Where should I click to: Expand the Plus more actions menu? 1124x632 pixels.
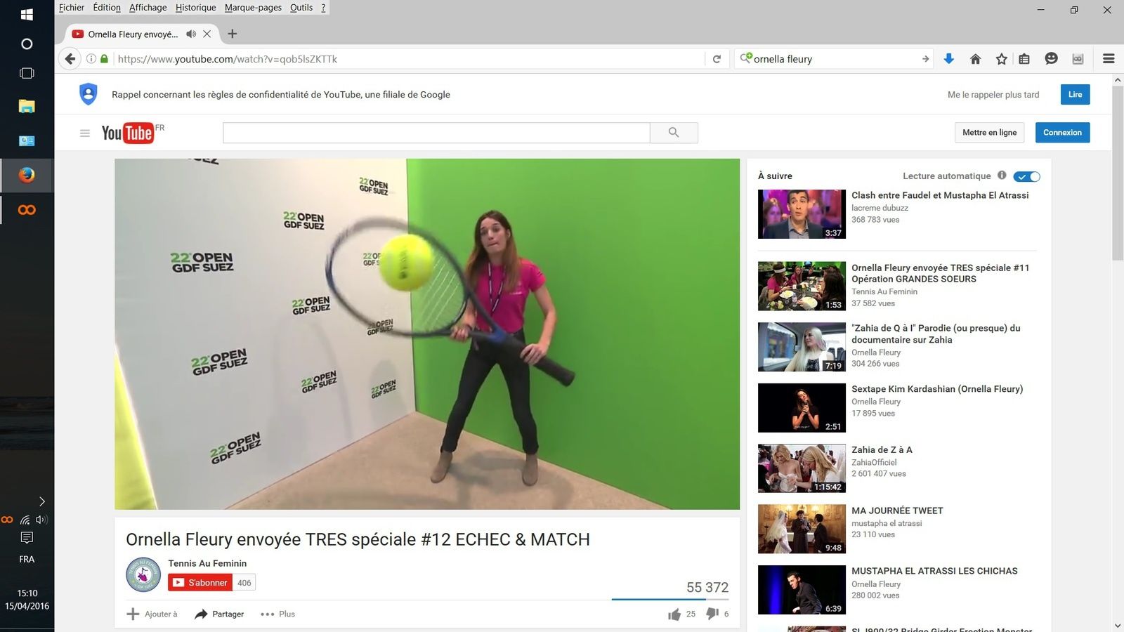coord(277,614)
